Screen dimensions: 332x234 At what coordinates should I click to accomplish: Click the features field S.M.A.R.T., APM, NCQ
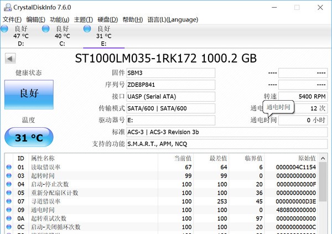(227, 144)
